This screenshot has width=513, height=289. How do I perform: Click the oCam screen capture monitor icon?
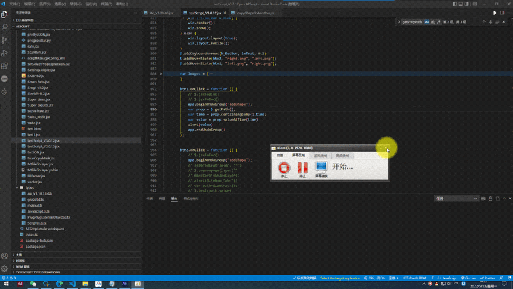coord(321,168)
